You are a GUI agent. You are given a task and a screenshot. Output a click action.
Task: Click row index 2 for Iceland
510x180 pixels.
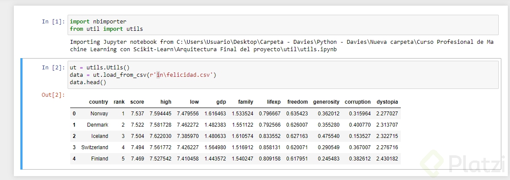click(74, 136)
